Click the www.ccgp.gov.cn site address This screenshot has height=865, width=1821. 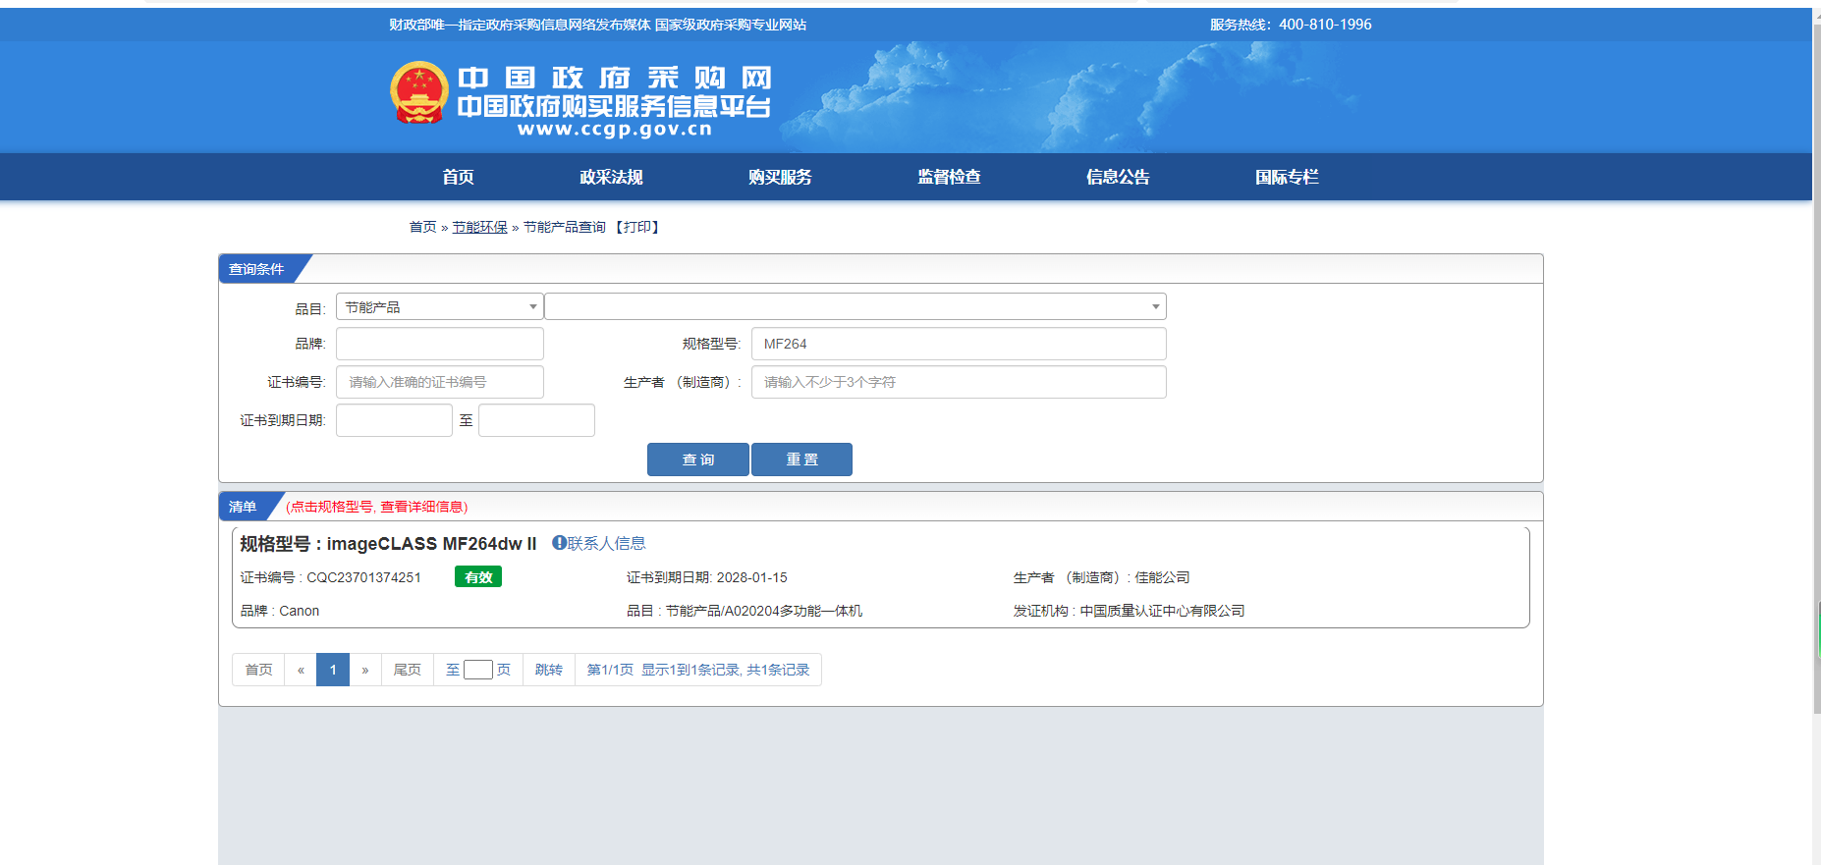coord(615,129)
